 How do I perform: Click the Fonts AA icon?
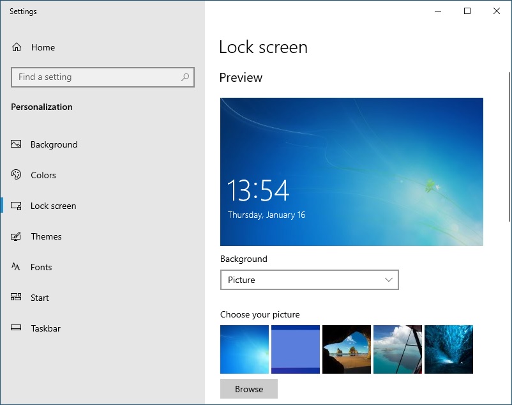point(16,267)
